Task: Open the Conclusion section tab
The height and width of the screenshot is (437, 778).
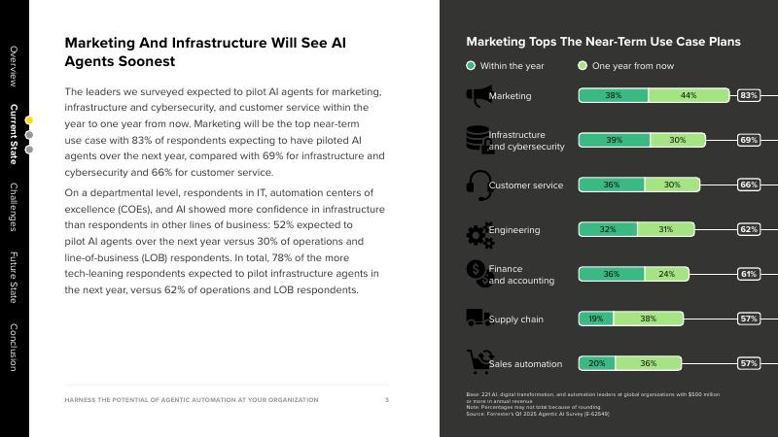Action: point(14,347)
